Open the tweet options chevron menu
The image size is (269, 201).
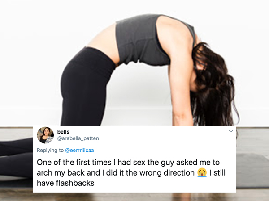click(x=231, y=131)
